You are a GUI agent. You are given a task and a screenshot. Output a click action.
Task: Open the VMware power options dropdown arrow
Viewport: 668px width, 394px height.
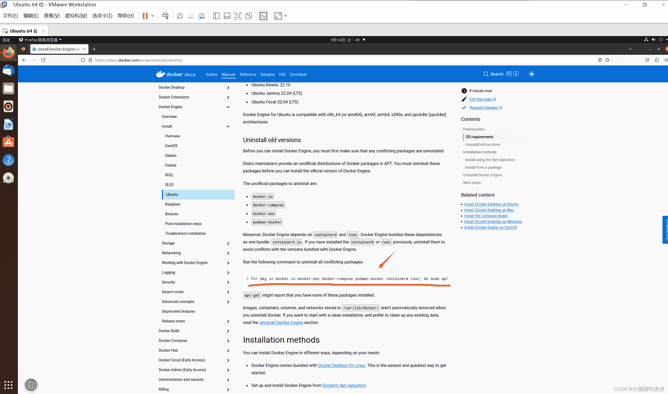[152, 16]
